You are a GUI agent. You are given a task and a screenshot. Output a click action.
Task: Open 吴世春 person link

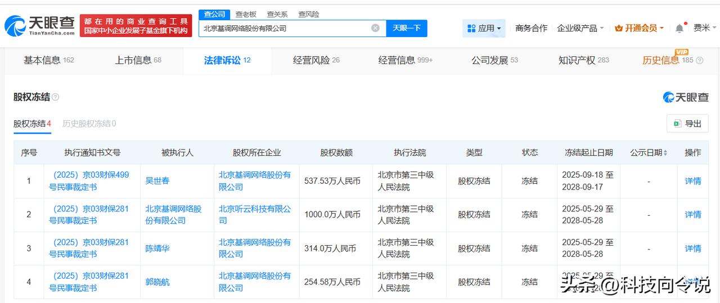(157, 181)
